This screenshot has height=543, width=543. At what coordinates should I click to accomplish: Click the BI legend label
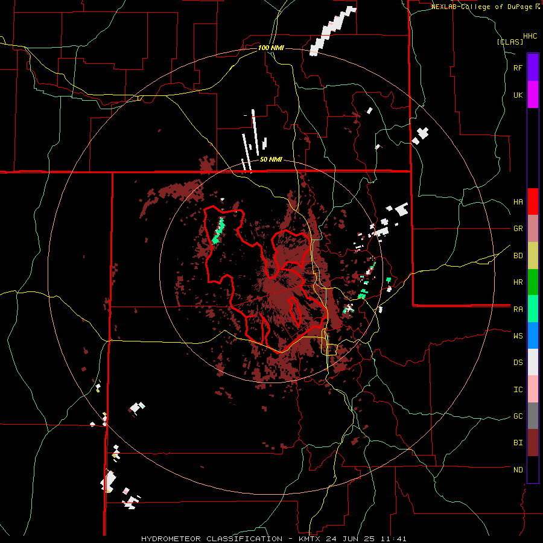tap(518, 443)
